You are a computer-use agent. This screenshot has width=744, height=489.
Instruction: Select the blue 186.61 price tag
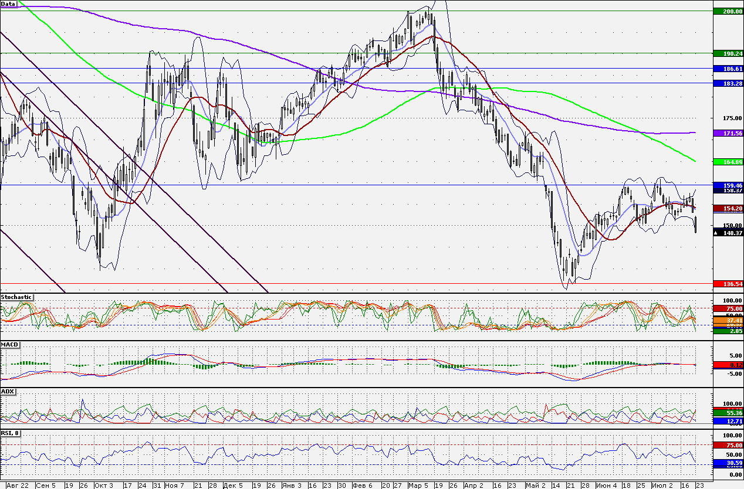coord(728,69)
